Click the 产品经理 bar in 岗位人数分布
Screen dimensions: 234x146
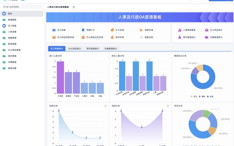click(122, 76)
